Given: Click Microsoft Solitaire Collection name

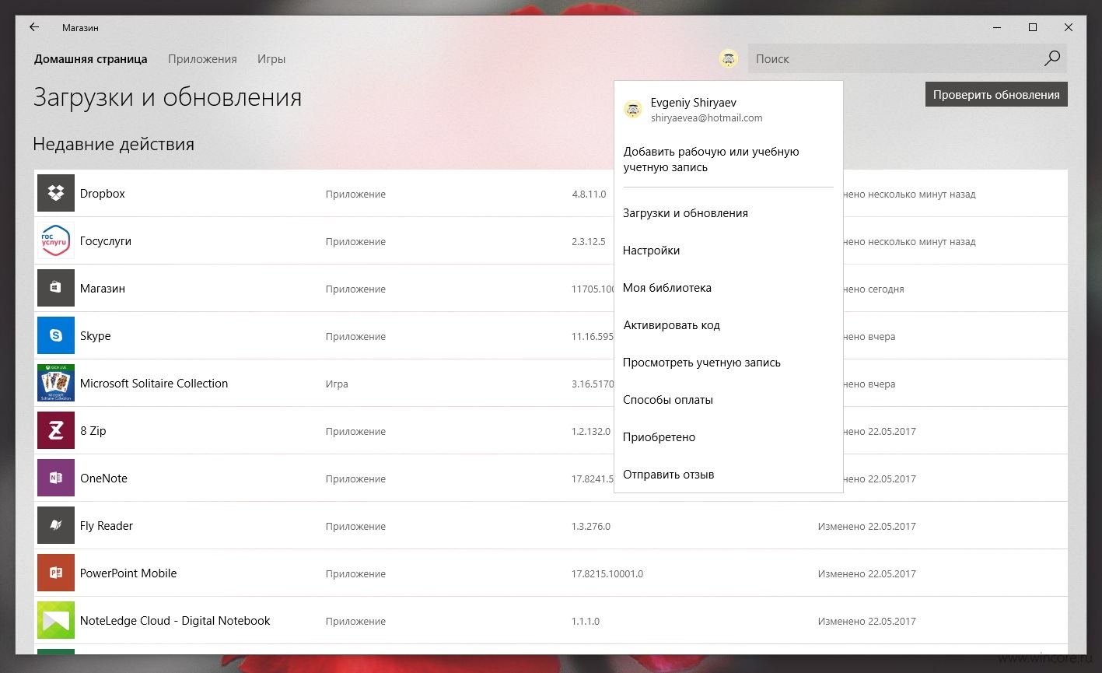Looking at the screenshot, I should (154, 384).
